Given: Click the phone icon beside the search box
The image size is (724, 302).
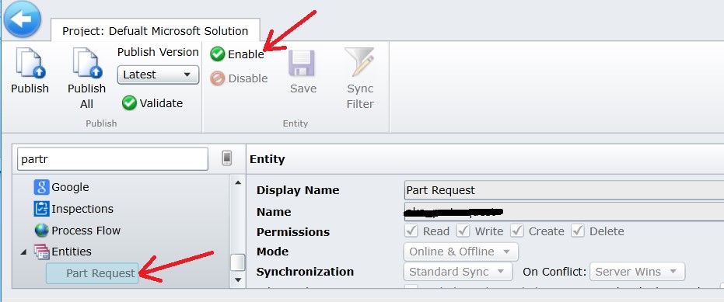Looking at the screenshot, I should click(x=227, y=158).
